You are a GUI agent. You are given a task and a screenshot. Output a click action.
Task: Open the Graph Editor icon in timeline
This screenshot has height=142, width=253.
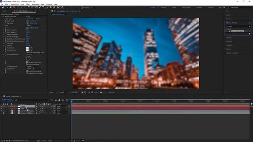(67, 100)
